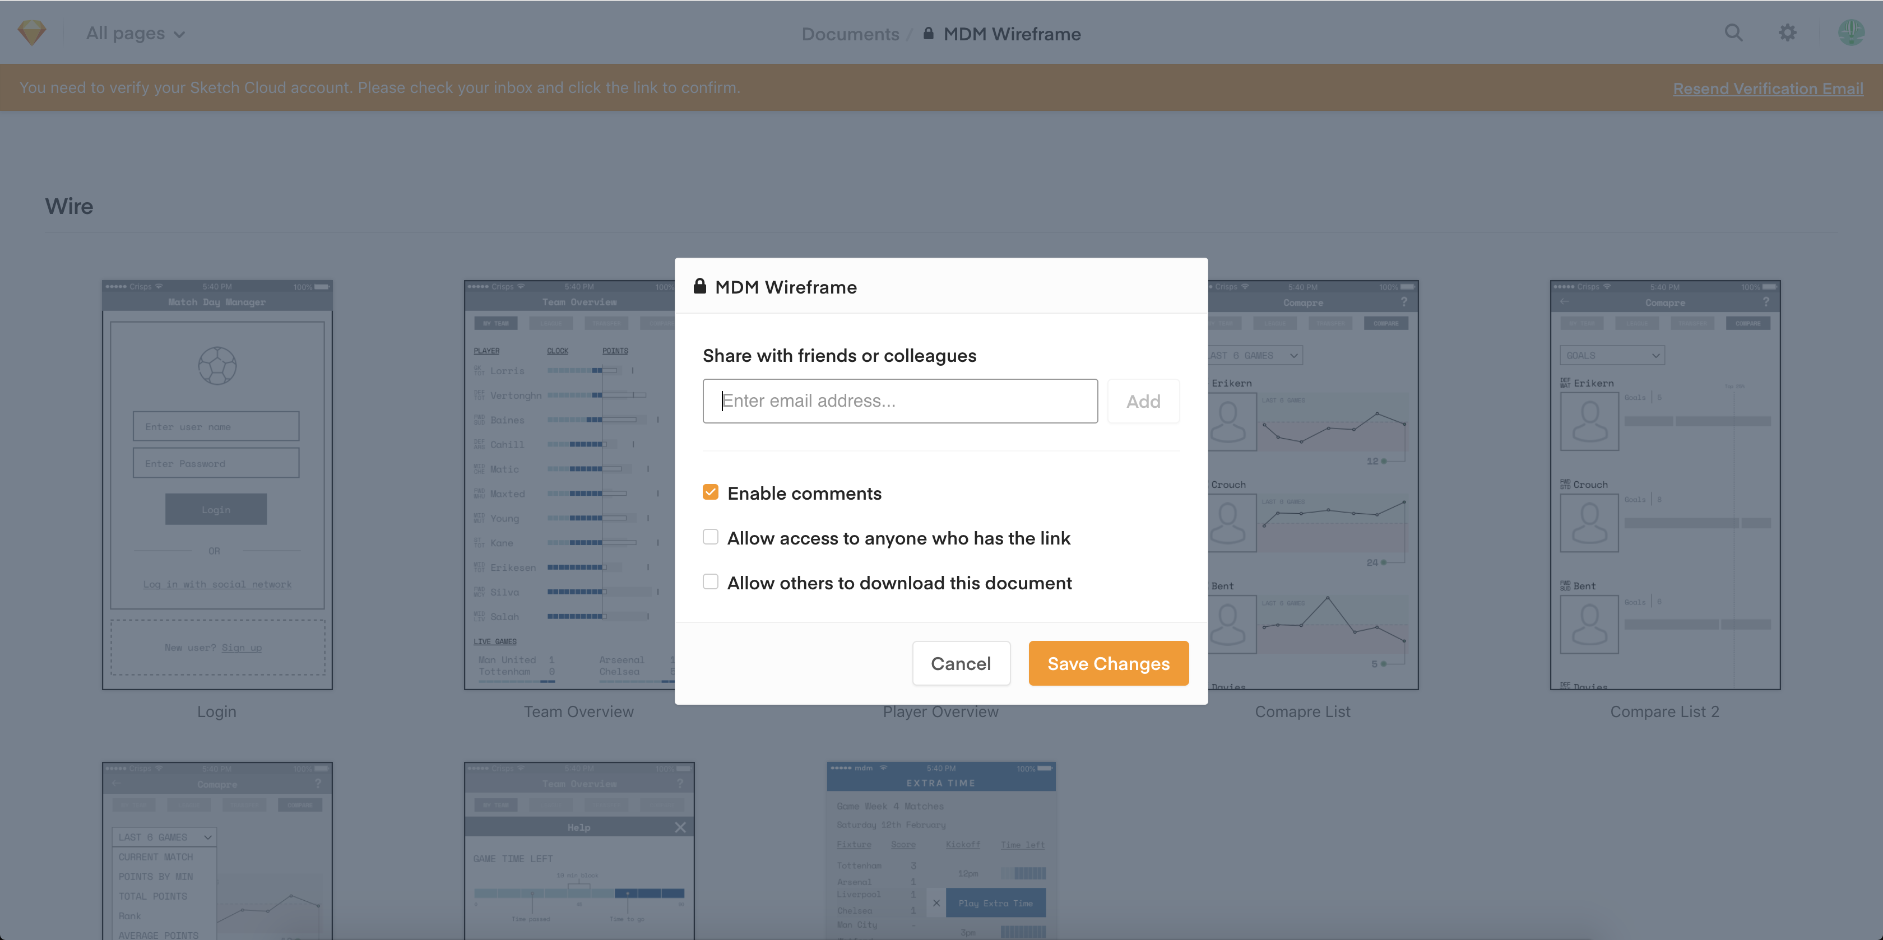This screenshot has height=940, width=1883.
Task: Open the Team Overview artboard thumbnail
Action: (x=569, y=485)
